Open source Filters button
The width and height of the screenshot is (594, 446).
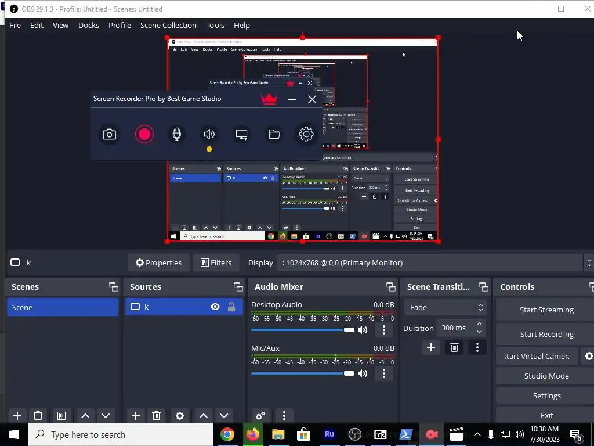(x=216, y=262)
